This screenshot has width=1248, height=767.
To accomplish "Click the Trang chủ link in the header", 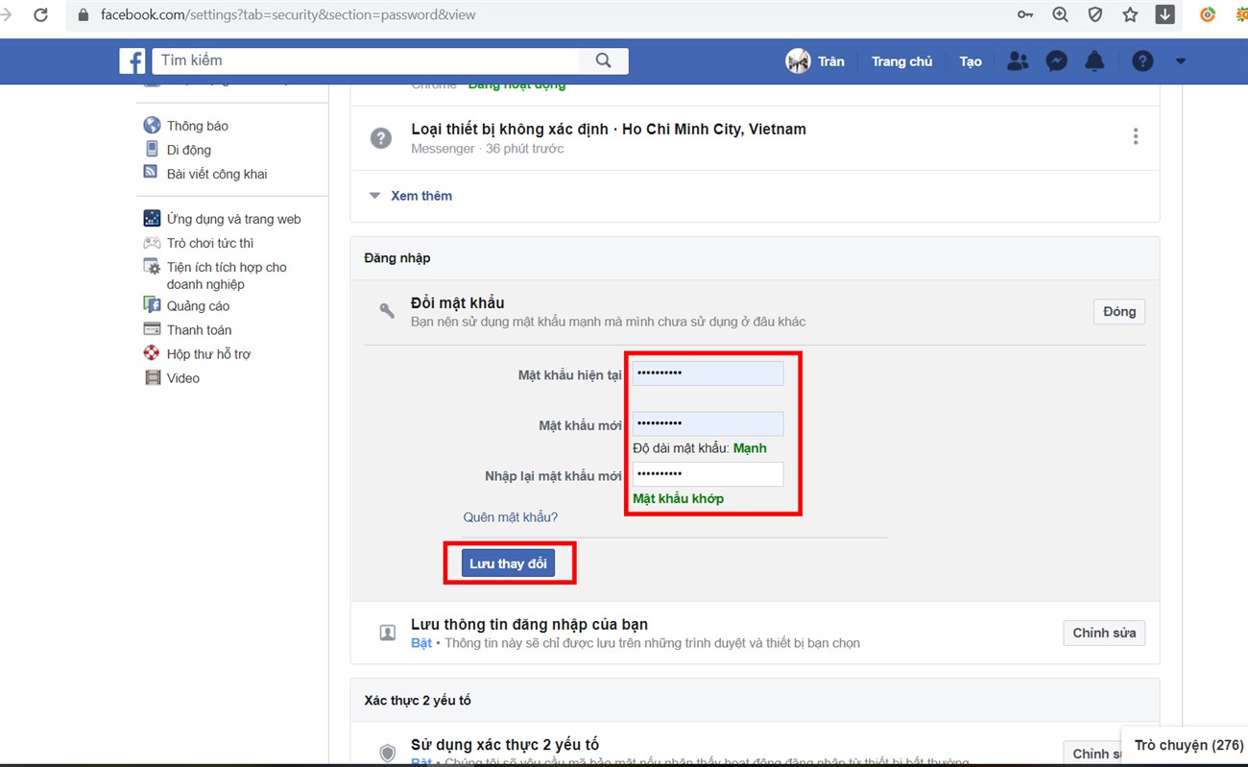I will [901, 61].
